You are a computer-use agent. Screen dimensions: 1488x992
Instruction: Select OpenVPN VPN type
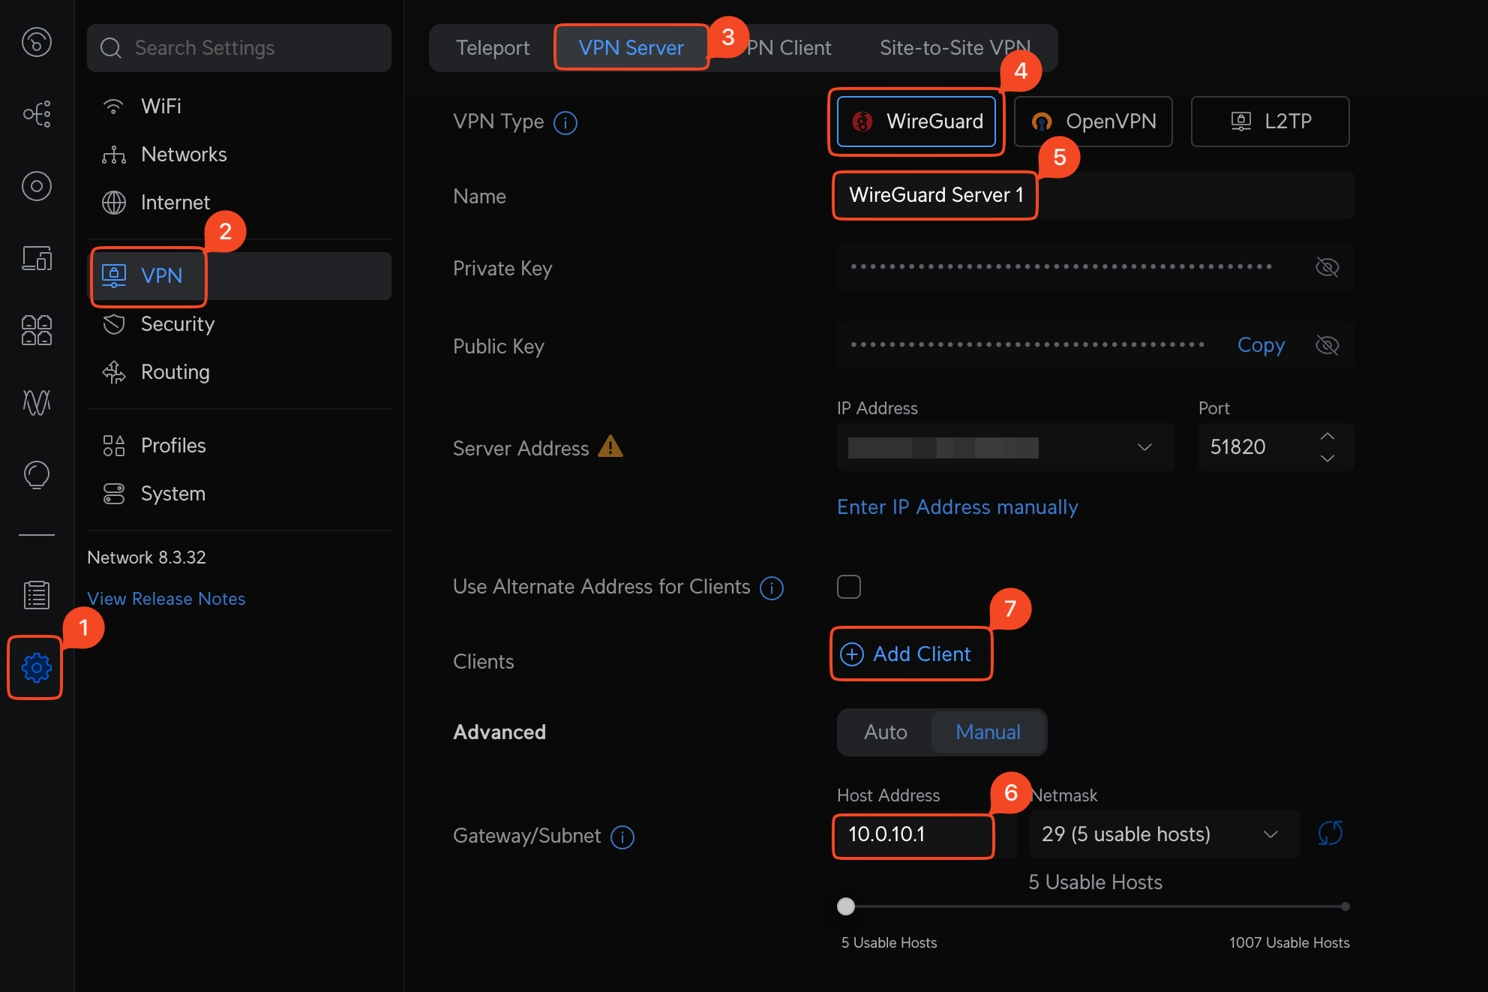[x=1093, y=122]
